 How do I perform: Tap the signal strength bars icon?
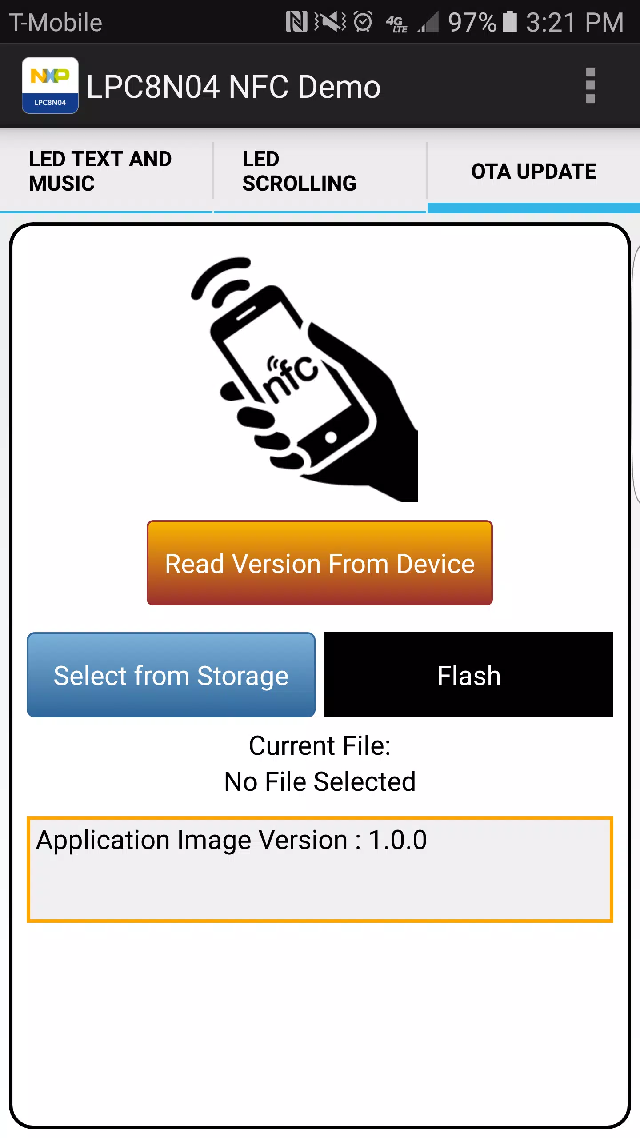pos(428,22)
